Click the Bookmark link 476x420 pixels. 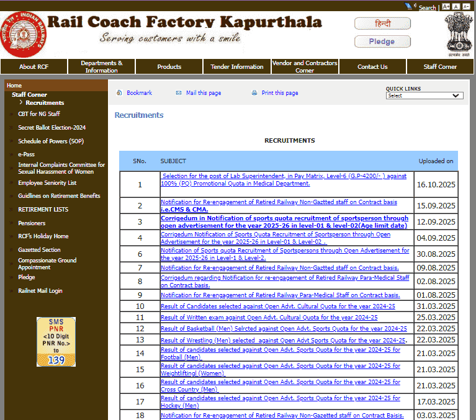[x=140, y=93]
